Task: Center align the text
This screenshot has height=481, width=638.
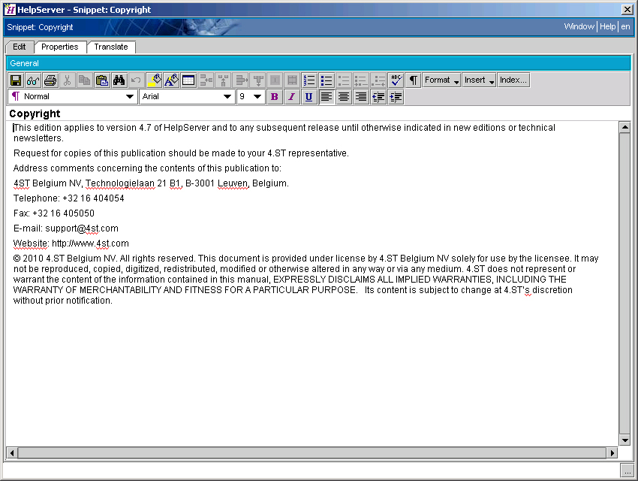Action: [344, 97]
